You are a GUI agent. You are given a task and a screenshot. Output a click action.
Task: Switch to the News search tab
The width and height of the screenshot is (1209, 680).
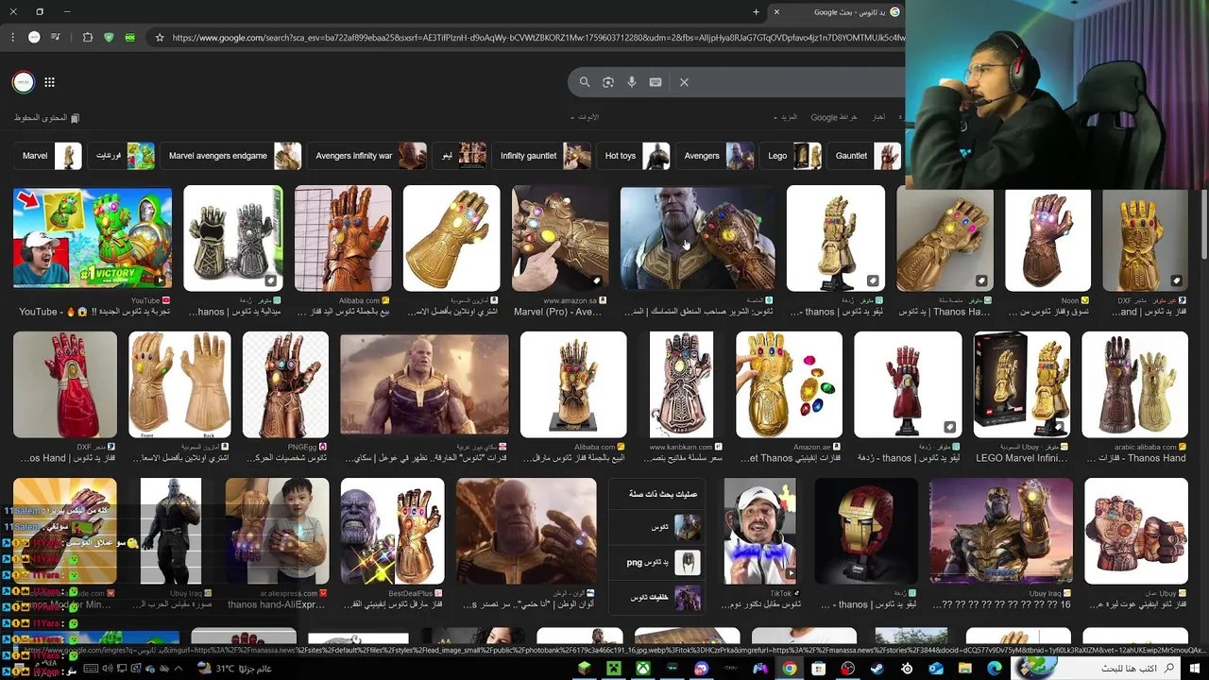[879, 117]
